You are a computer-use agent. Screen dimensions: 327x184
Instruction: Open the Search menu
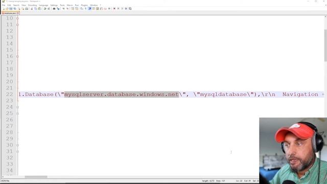coord(16,5)
